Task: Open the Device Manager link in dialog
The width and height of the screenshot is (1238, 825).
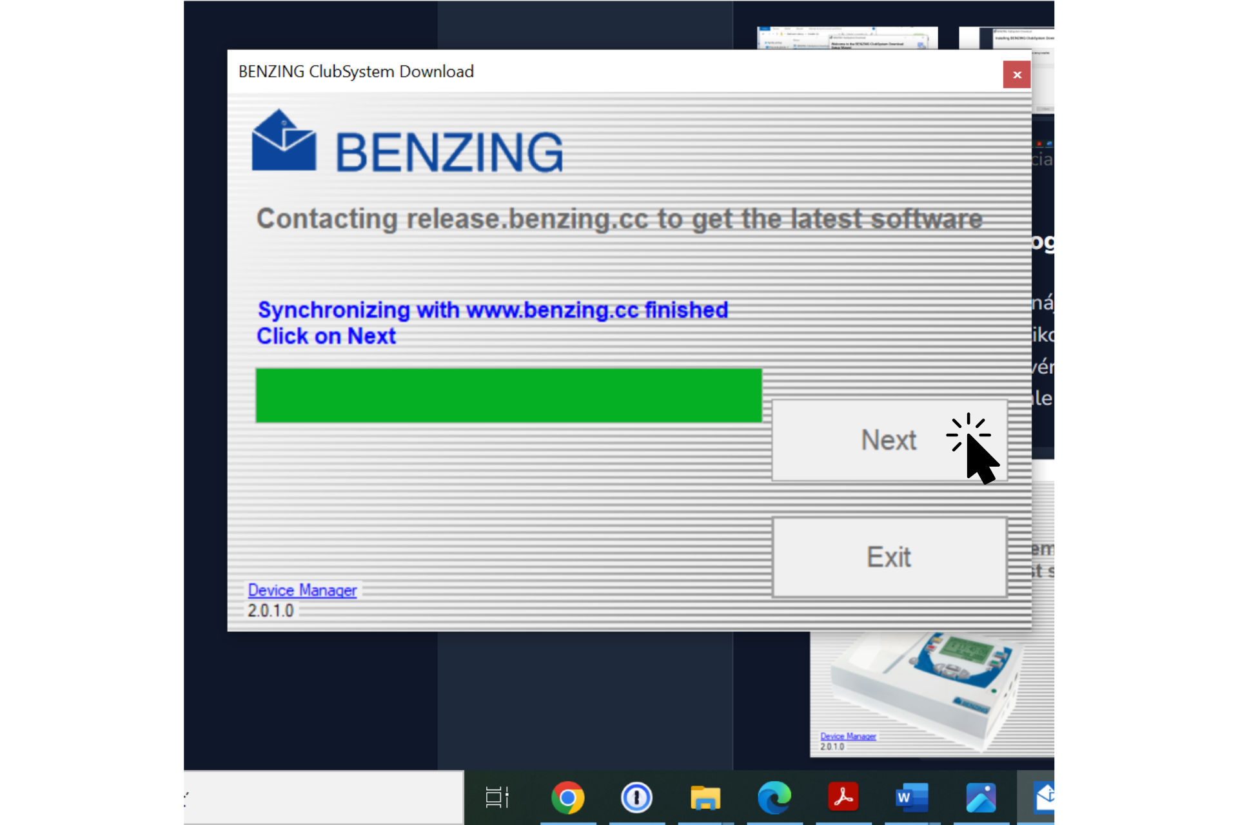Action: tap(302, 590)
